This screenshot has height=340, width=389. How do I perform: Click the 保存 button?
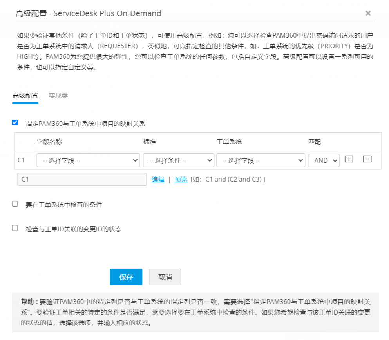click(x=126, y=277)
